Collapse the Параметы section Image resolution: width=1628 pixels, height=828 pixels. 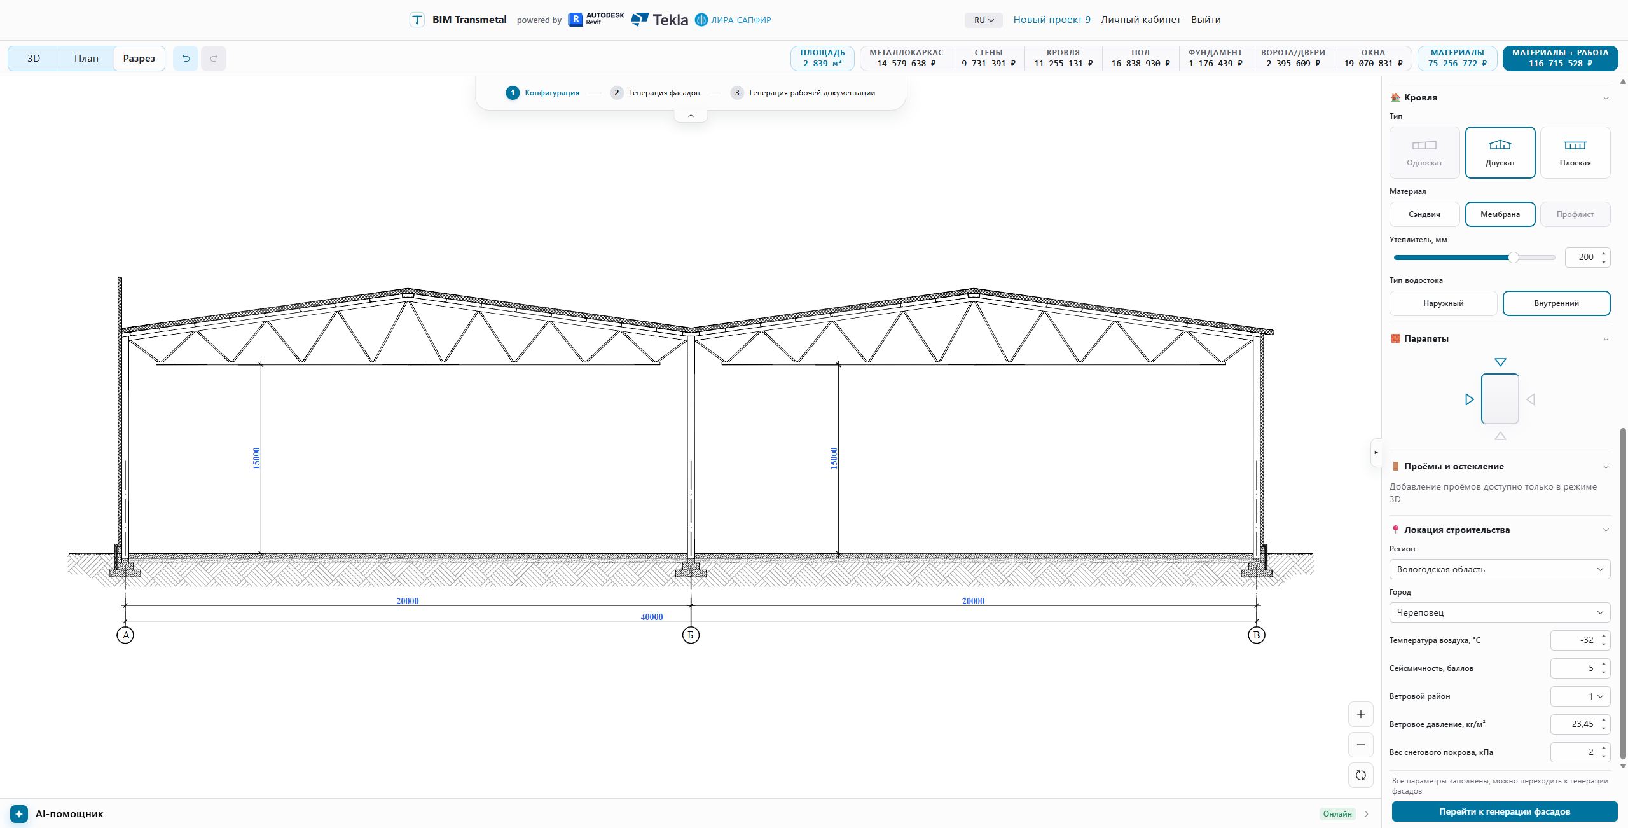click(x=1606, y=339)
